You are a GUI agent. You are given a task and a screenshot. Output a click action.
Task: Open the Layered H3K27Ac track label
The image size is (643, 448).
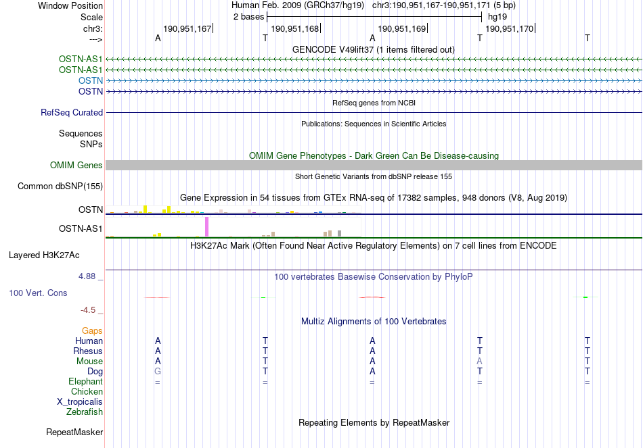click(x=44, y=255)
